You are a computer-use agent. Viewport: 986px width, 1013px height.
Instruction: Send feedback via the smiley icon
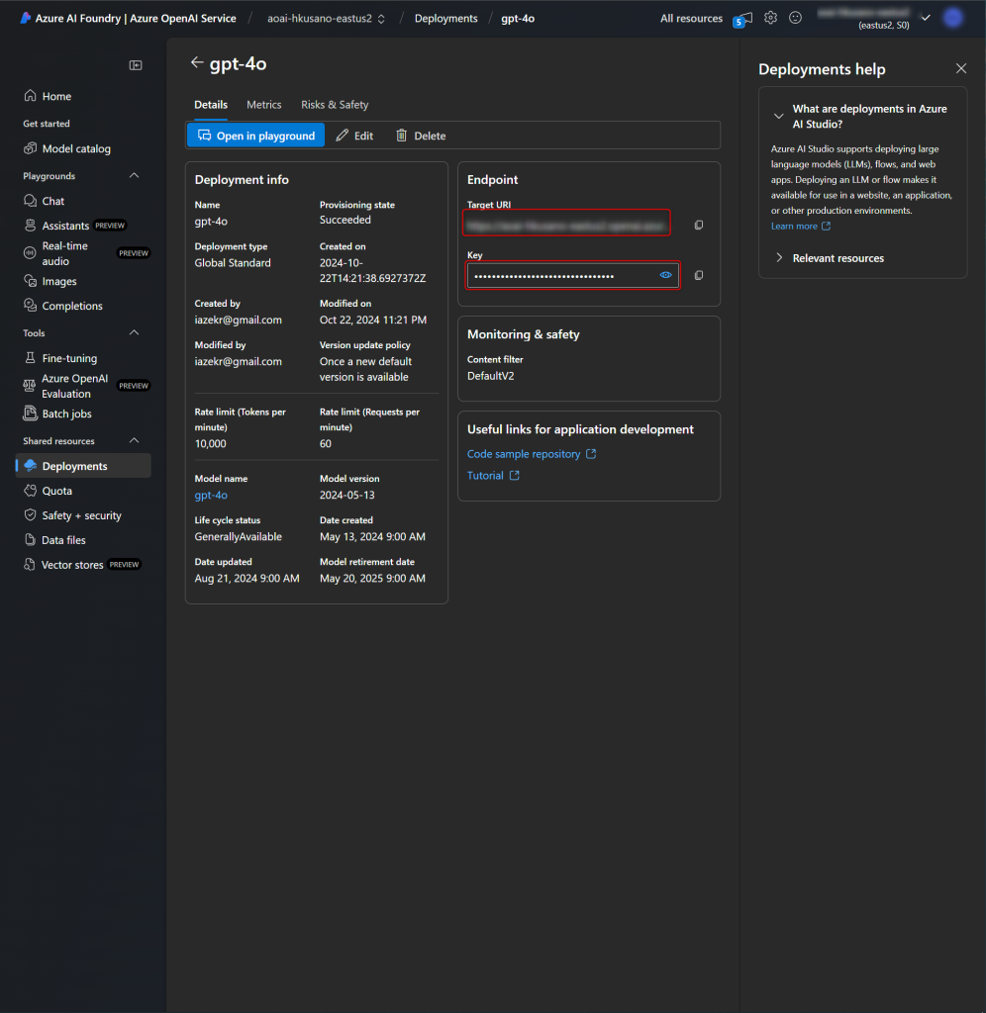click(795, 18)
